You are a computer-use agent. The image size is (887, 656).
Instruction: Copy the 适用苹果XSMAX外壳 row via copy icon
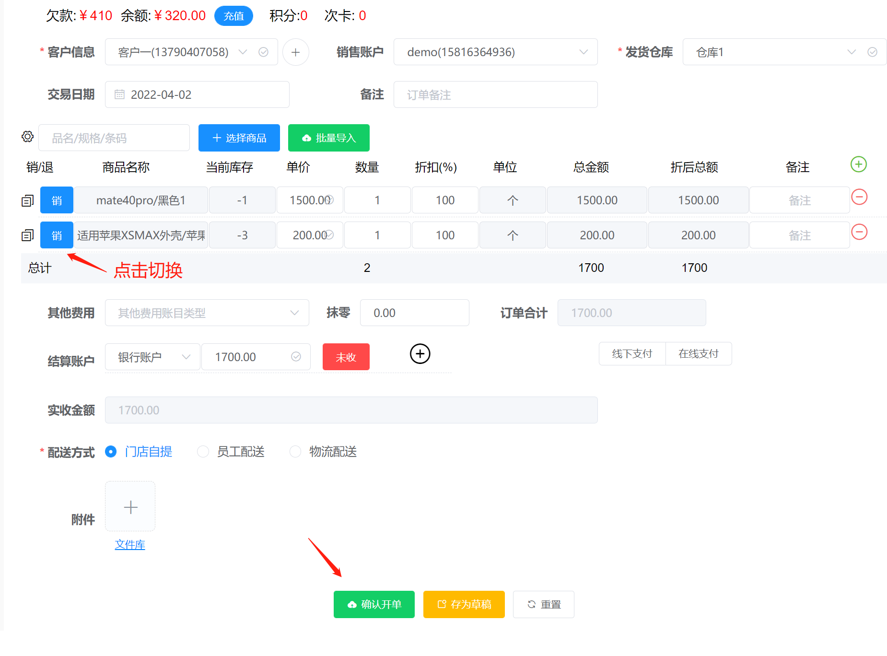(x=27, y=235)
